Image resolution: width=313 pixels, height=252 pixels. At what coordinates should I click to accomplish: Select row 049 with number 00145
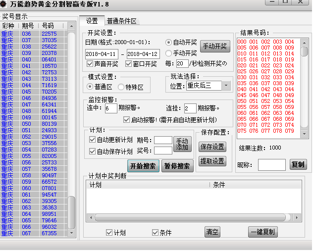(x=33, y=117)
